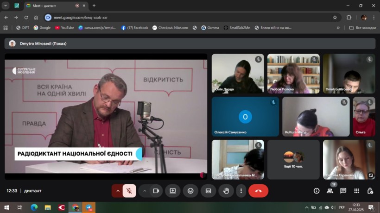Open the Chrome profile avatar
The width and height of the screenshot is (380, 213).
(x=364, y=18)
